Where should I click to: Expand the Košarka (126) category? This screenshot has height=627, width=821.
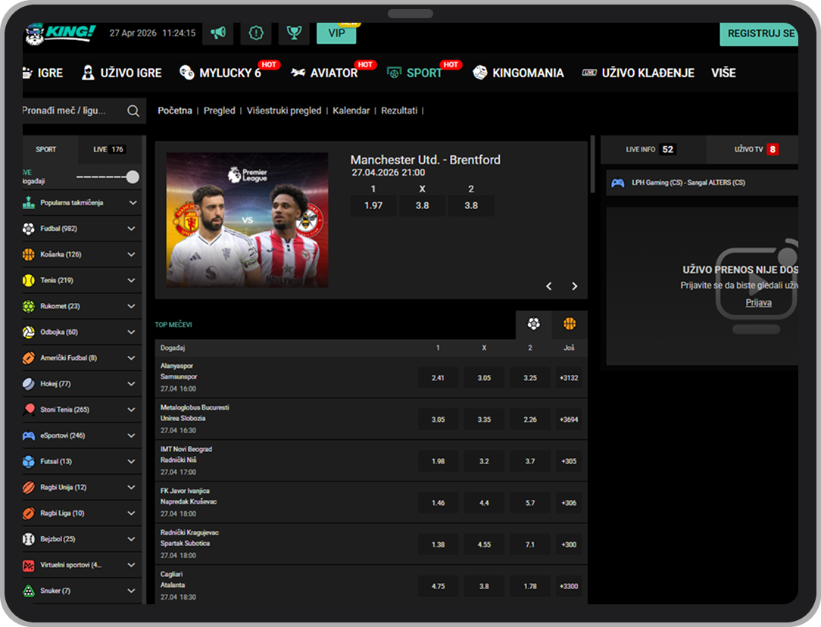coord(132,254)
